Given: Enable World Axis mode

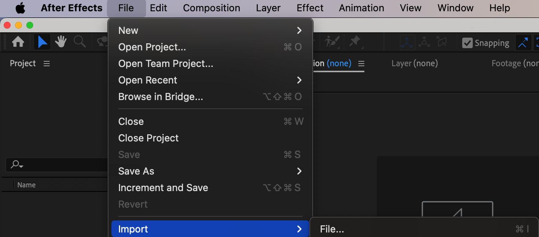Looking at the screenshot, I should [x=424, y=43].
